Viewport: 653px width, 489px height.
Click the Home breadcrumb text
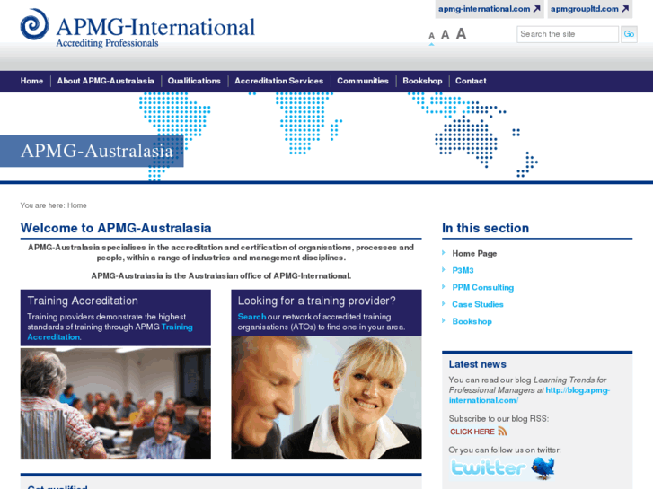(x=77, y=205)
